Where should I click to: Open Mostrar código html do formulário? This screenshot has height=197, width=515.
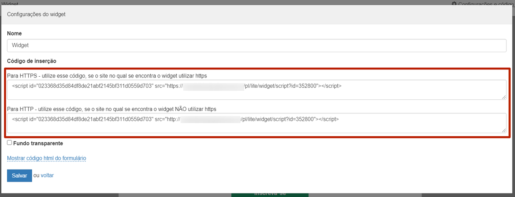coord(46,158)
